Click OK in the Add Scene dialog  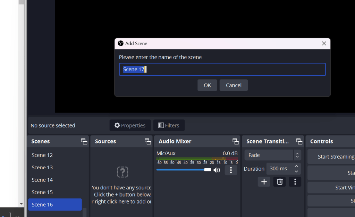207,85
